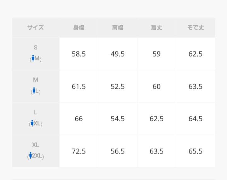The image size is (227, 180).
Task: Select the 身幅 column header
Action: pyautogui.click(x=79, y=27)
